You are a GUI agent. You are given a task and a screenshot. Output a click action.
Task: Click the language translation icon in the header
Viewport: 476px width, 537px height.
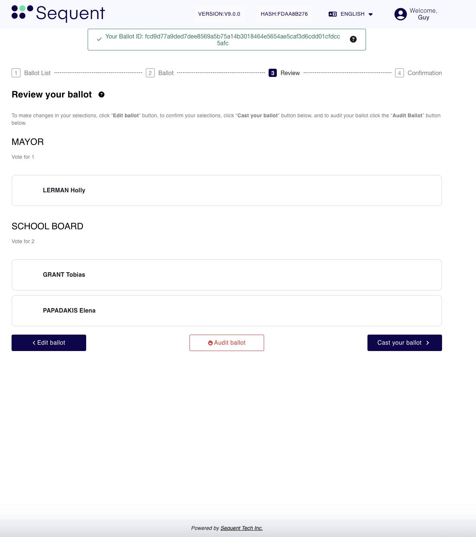point(333,14)
